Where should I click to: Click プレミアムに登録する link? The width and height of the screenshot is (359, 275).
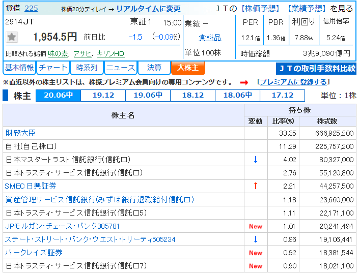coord(293,82)
